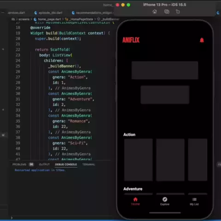Open the Output panel tab
This screenshot has width=221, height=221.
(x=44, y=164)
